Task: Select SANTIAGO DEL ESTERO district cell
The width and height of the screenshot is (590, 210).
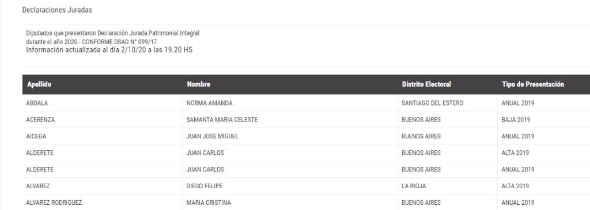Action: coord(432,103)
